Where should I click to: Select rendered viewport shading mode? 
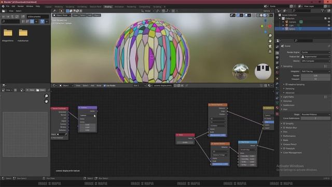pos(268,15)
